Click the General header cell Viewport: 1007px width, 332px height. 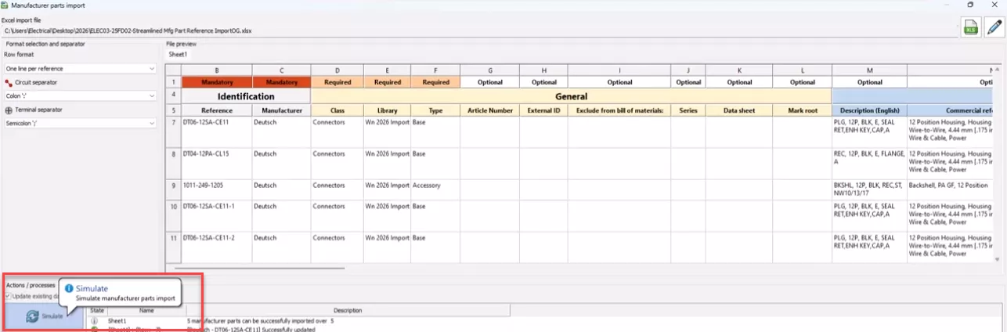point(572,96)
